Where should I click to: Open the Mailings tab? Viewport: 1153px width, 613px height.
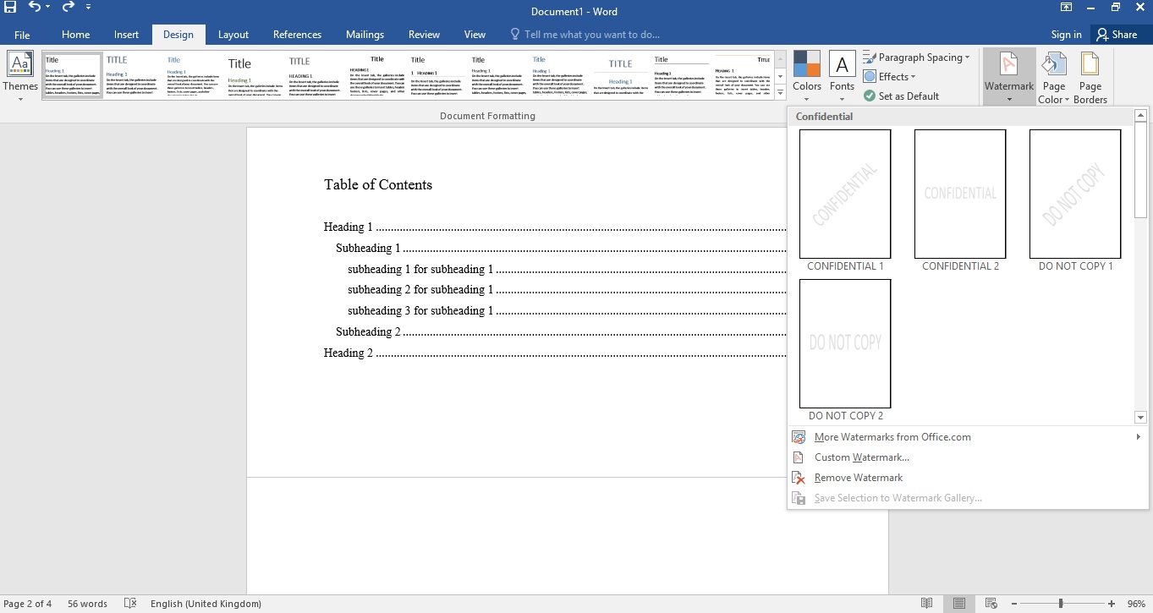point(365,35)
